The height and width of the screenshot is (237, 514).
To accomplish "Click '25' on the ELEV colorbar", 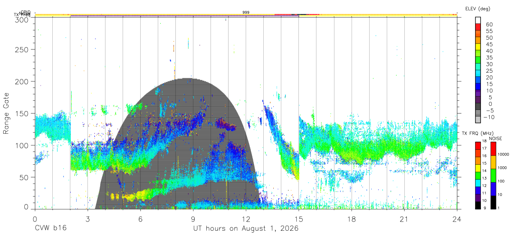I will (x=489, y=71).
